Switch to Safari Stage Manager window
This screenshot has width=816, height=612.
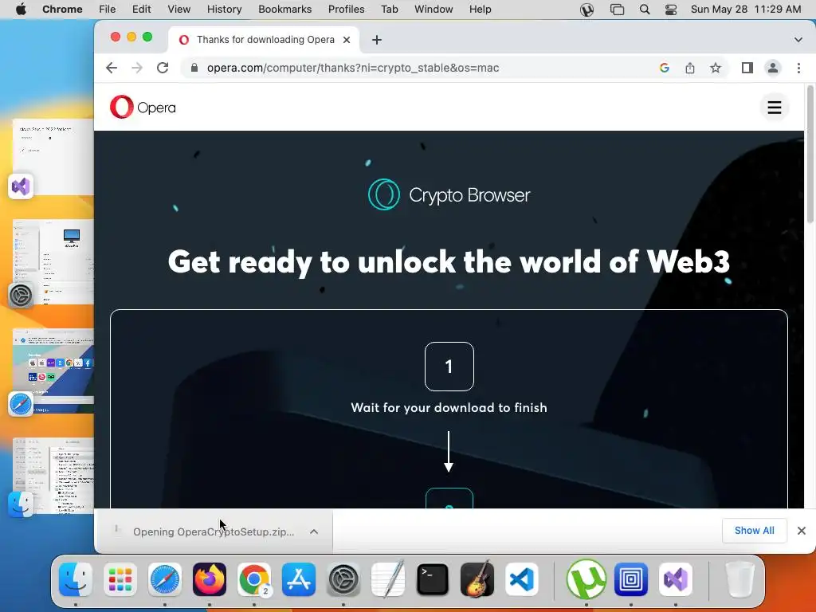(52, 372)
